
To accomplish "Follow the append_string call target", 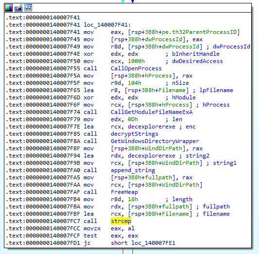I will [133, 170].
